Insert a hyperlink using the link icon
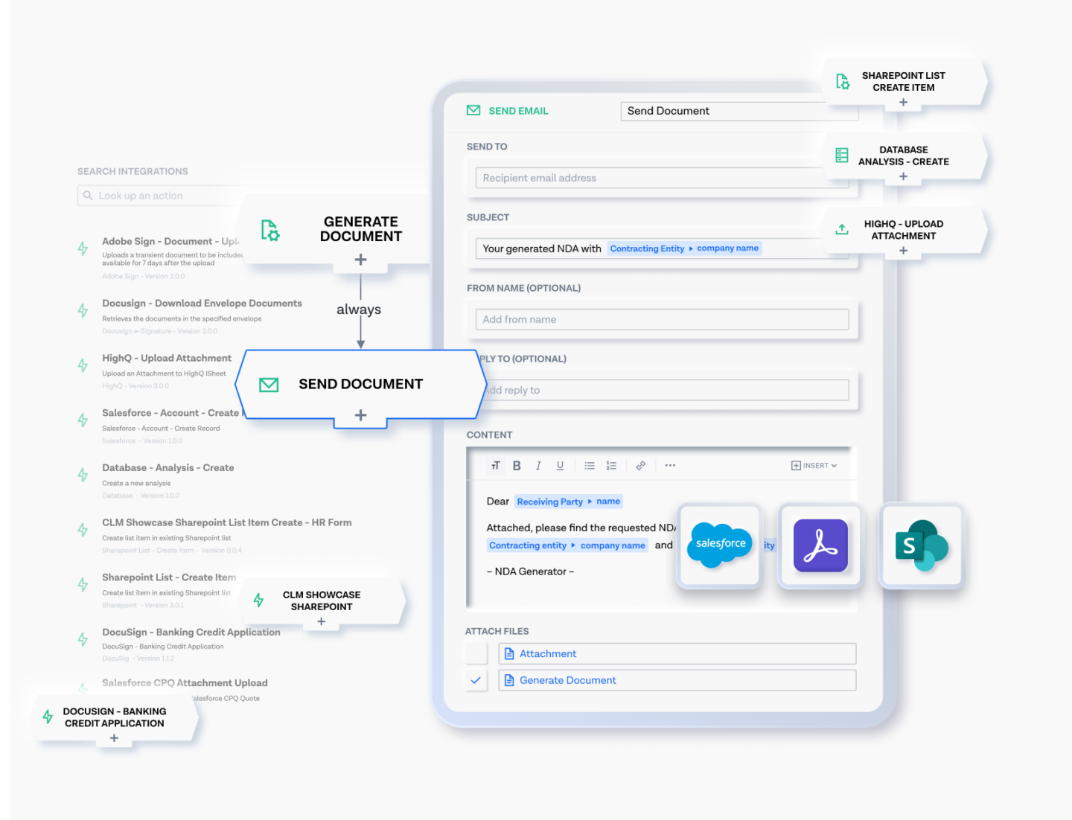This screenshot has width=1072, height=820. point(641,465)
